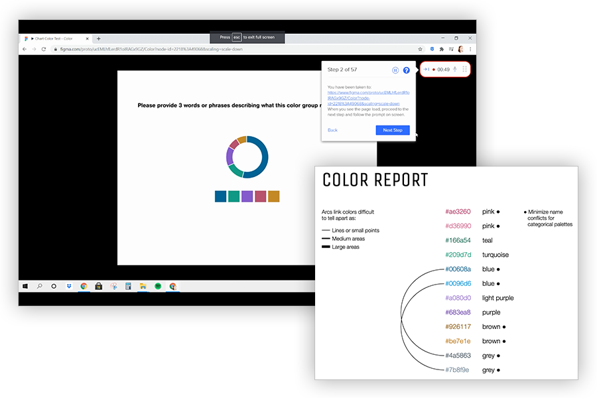
Task: Click hex code #ae3260 in Color Report
Action: click(458, 212)
